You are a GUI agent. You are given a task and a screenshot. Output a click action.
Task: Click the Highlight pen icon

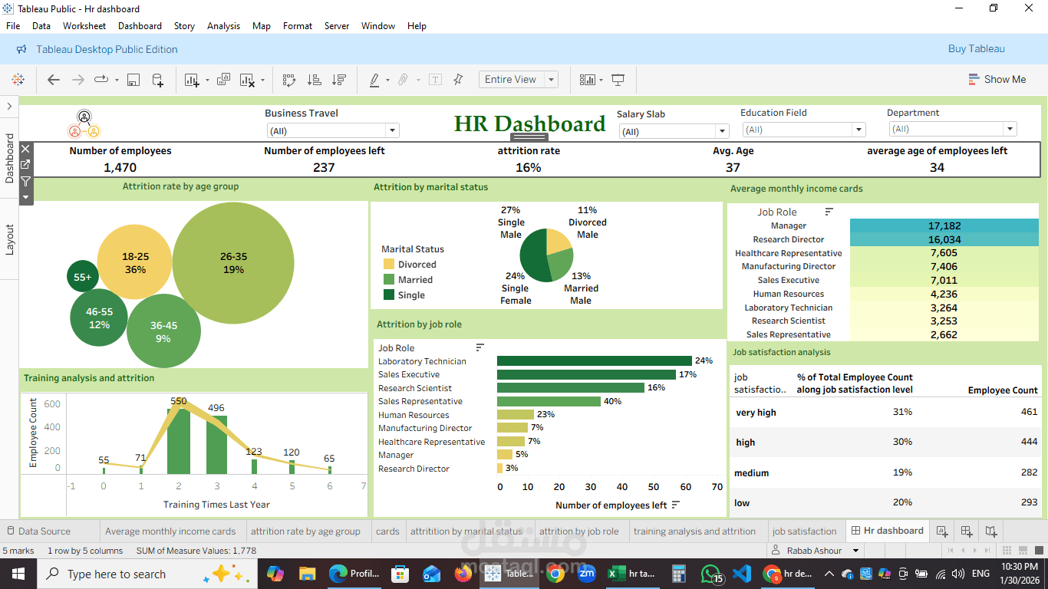coord(374,80)
